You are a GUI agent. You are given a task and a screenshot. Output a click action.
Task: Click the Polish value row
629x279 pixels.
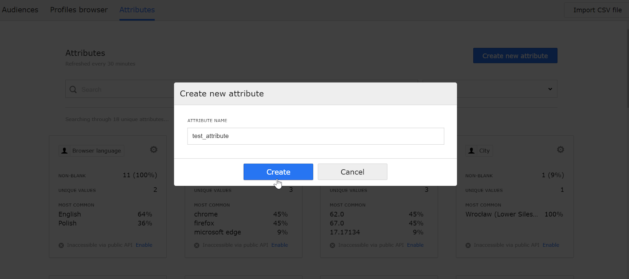pos(105,223)
